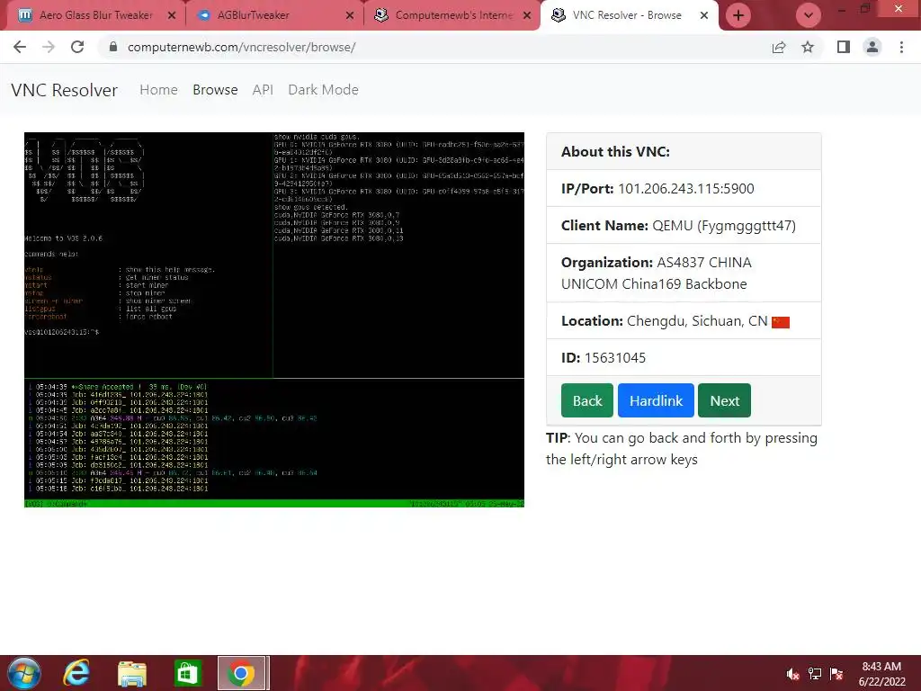This screenshot has height=691, width=921.
Task: Open the Windows Start orb
Action: [24, 673]
